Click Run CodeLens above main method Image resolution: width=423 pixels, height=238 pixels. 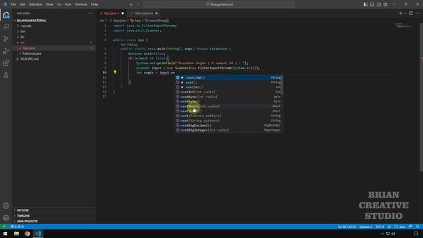tap(124, 44)
